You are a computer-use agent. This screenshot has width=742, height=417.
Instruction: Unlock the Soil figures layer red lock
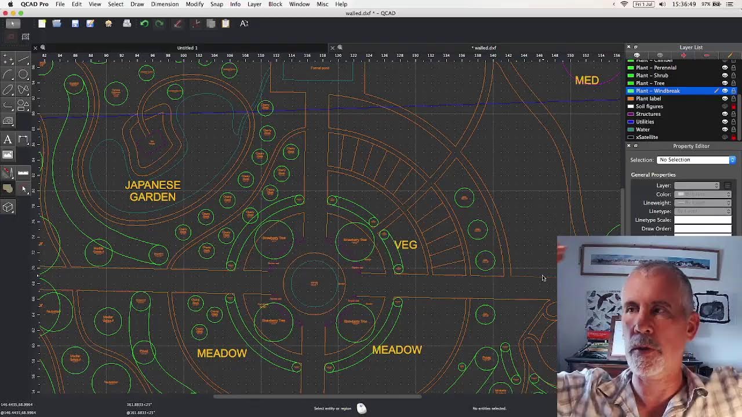click(733, 107)
